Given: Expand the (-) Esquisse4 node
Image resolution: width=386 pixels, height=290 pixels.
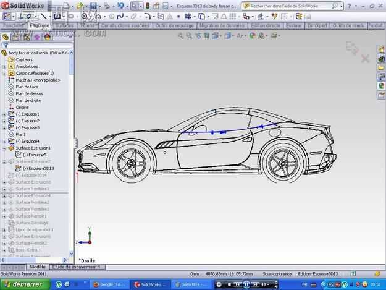Looking at the screenshot, I should coord(4,142).
